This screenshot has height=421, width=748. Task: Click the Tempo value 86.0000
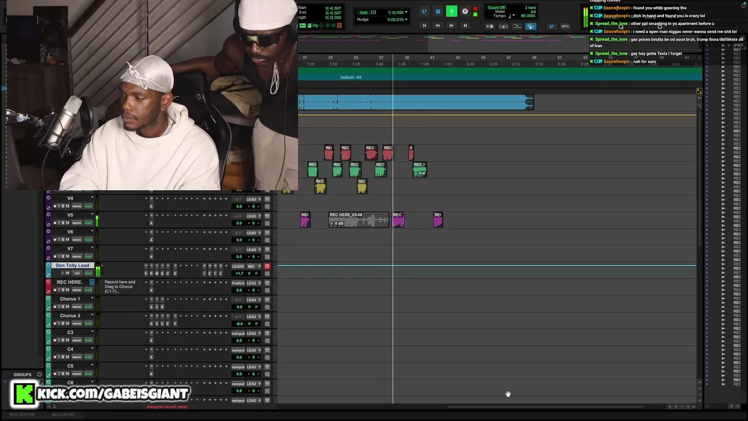pyautogui.click(x=528, y=16)
